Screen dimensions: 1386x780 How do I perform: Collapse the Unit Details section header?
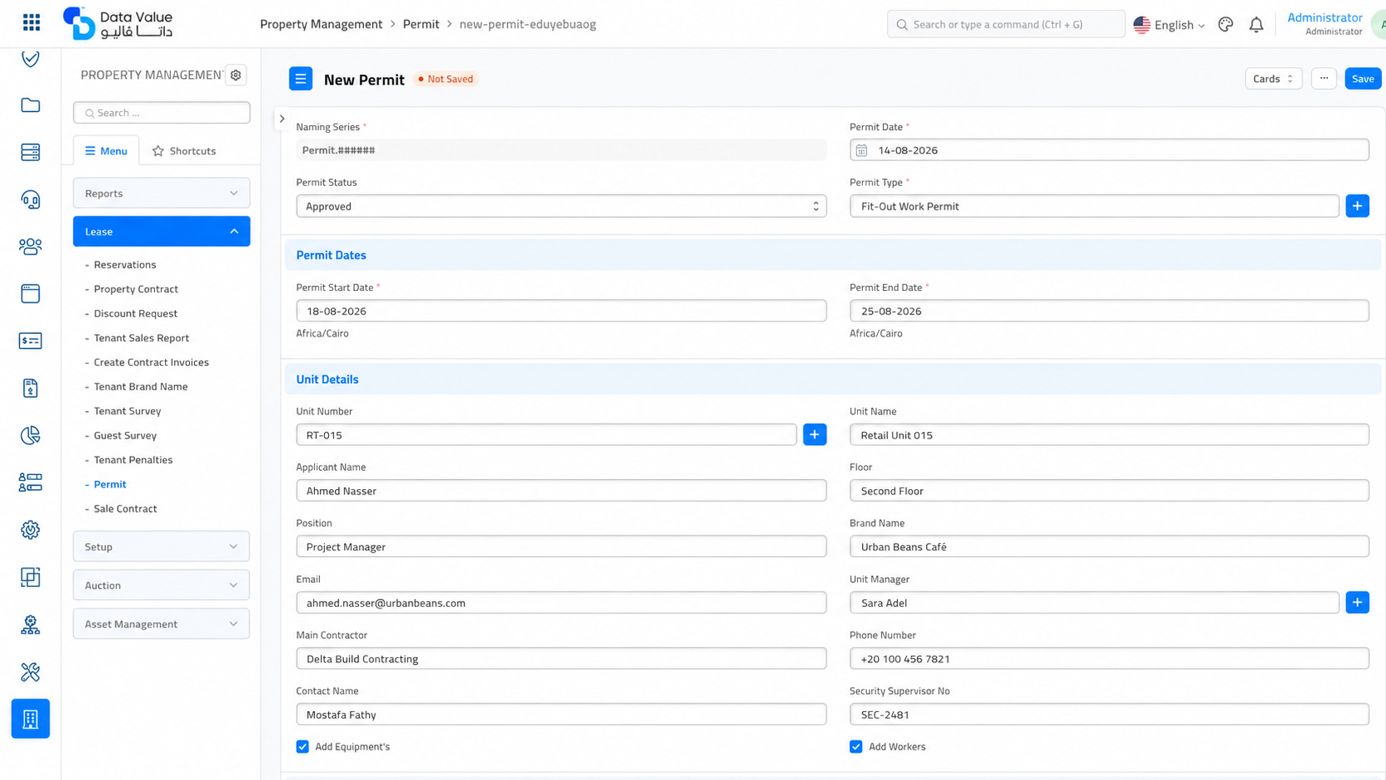(x=833, y=380)
